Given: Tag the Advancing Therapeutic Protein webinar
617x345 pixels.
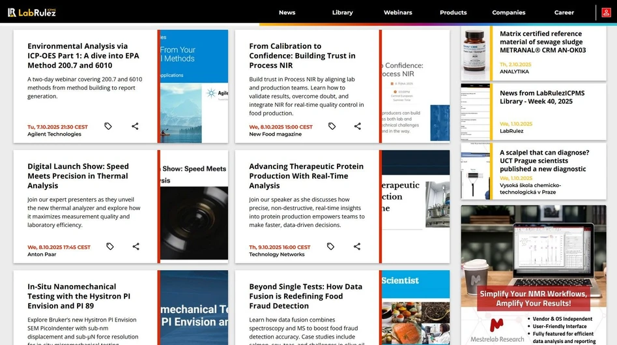Looking at the screenshot, I should (330, 246).
